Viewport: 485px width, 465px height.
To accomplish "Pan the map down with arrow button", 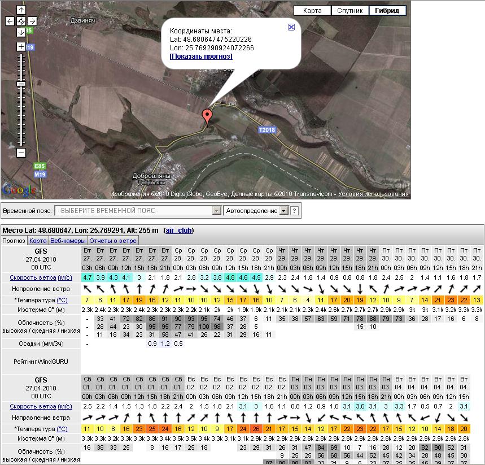I will (21, 32).
